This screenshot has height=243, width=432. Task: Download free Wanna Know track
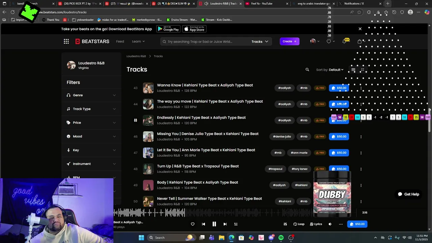320,88
